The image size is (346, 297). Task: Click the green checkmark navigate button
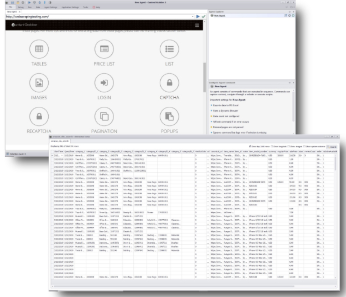coord(203,16)
